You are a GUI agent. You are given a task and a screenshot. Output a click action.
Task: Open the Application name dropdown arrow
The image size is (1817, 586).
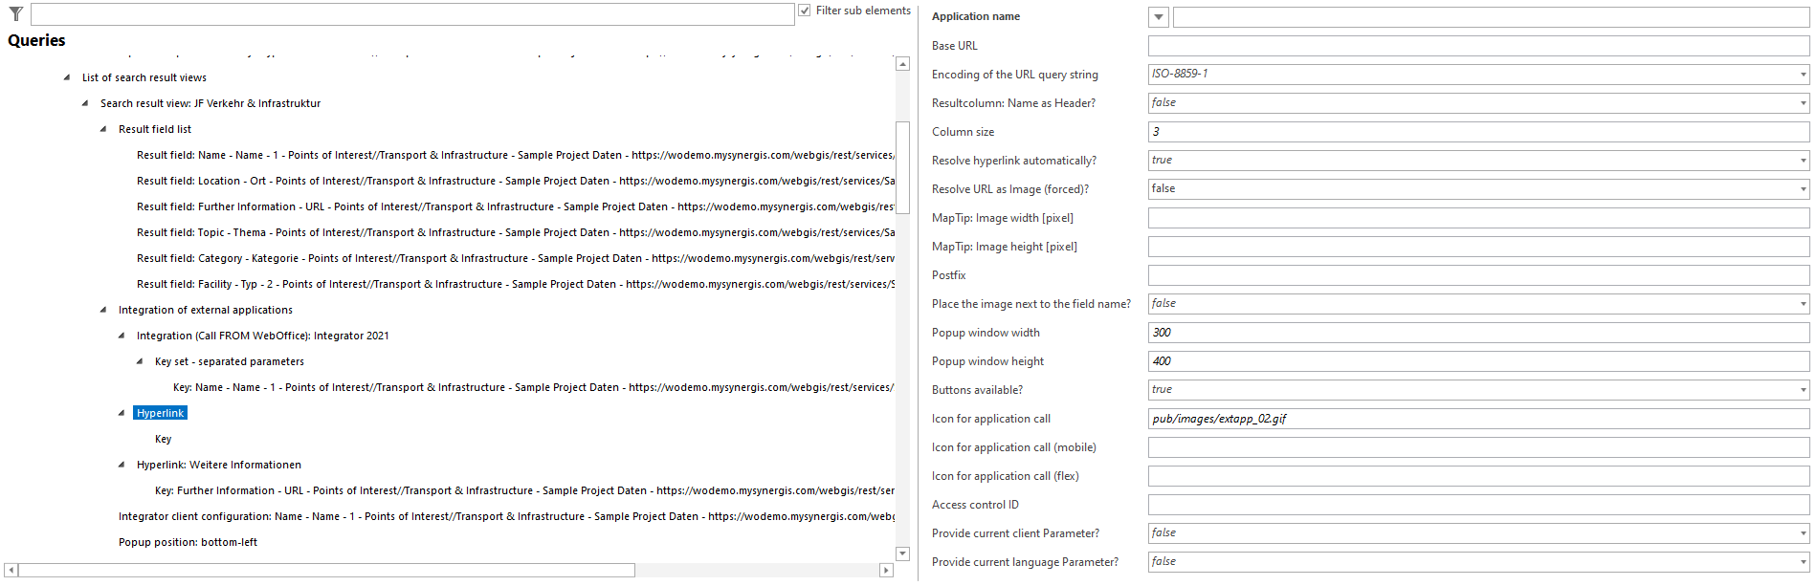pos(1158,17)
